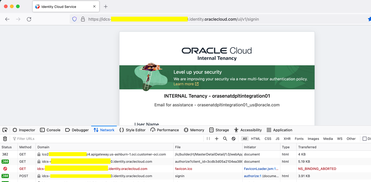371x182 pixels.
Task: Filter requests by Other
Action: pos(351,139)
